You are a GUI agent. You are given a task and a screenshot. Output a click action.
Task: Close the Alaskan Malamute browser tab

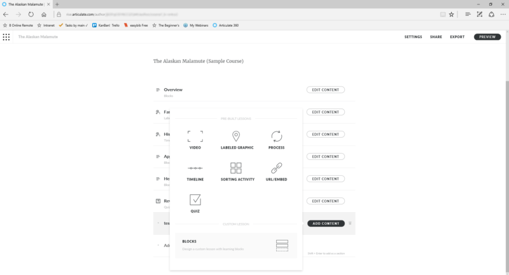(x=48, y=4)
